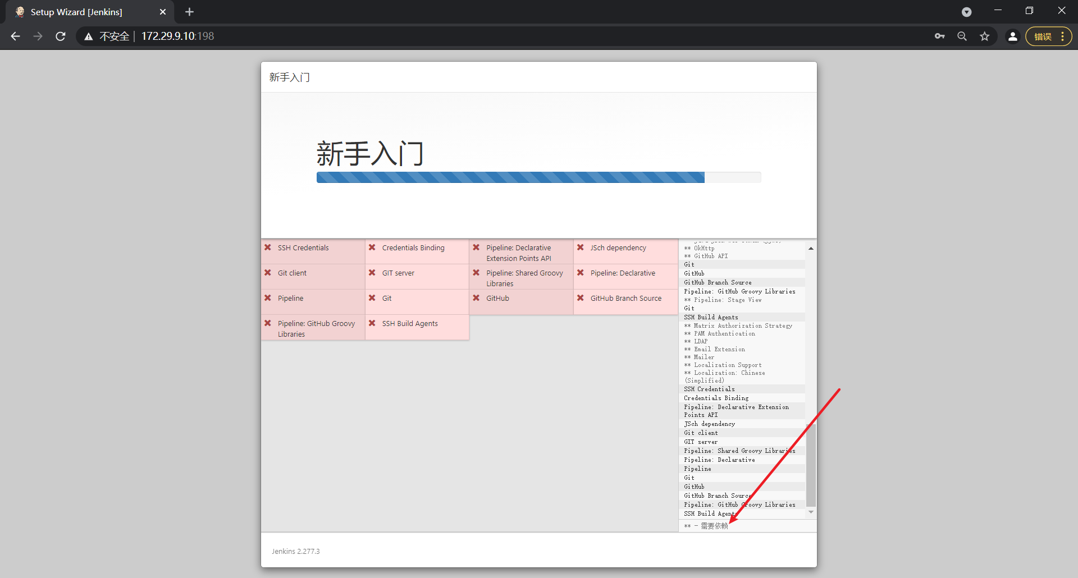Open the Chrome profile avatar
The width and height of the screenshot is (1078, 578).
(x=1012, y=36)
